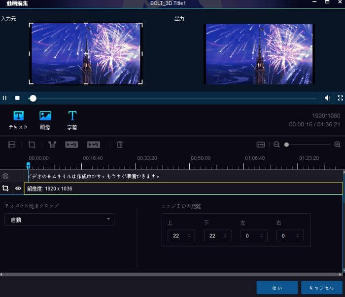Select the 解像度 1920 x 1036 track
The height and width of the screenshot is (297, 345).
tap(183, 188)
